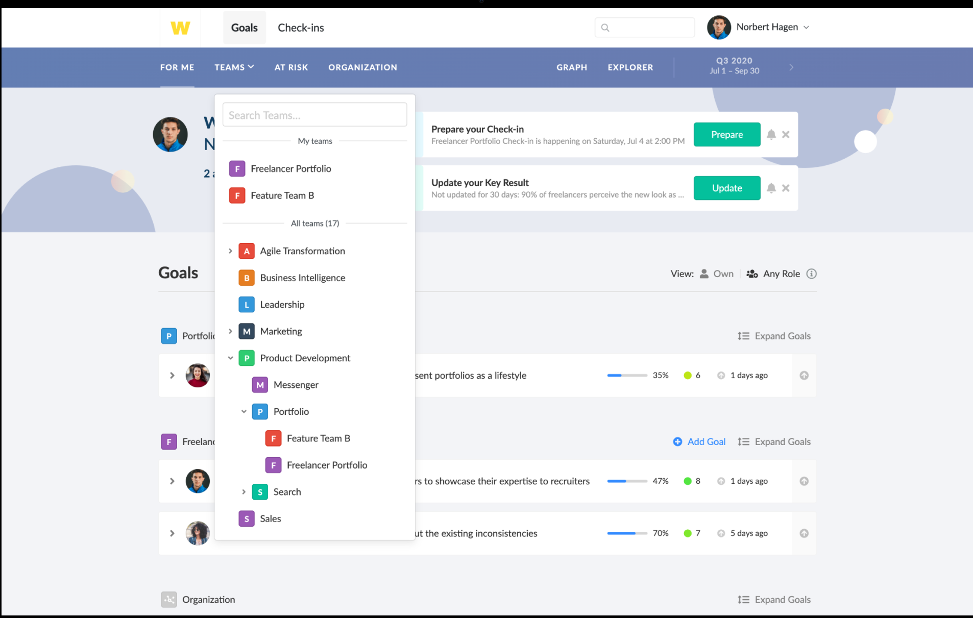
Task: Dismiss the Update Key Result notification with X
Action: (x=786, y=188)
